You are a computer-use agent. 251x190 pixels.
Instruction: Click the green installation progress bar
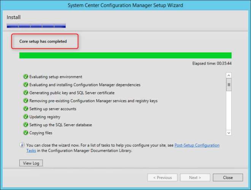pyautogui.click(x=125, y=55)
